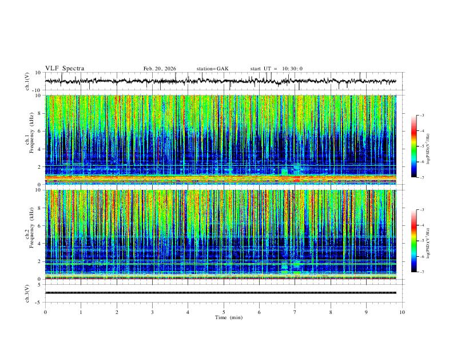Click the upper PSD color scale bar

[414, 146]
